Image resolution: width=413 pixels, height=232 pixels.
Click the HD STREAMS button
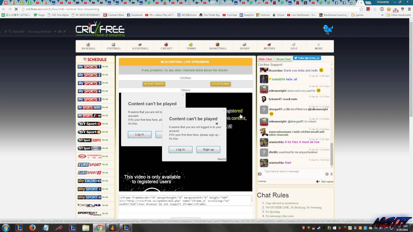[x=220, y=84]
